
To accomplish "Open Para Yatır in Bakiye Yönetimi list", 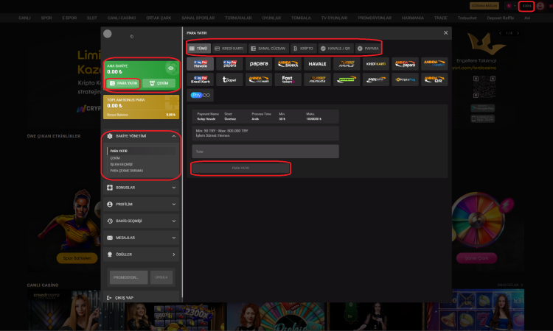I will (119, 151).
